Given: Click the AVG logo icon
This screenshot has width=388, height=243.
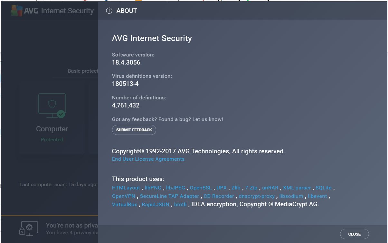Looking at the screenshot, I should coord(17,11).
